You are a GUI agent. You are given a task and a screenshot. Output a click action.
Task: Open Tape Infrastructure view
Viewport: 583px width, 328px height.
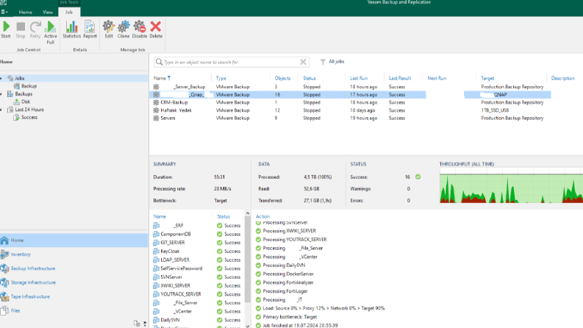[74, 296]
